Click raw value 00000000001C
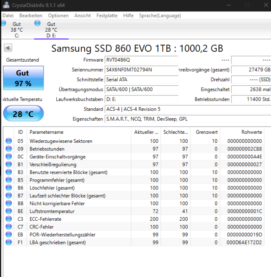Screen dimensions: 271x277 coord(244,211)
